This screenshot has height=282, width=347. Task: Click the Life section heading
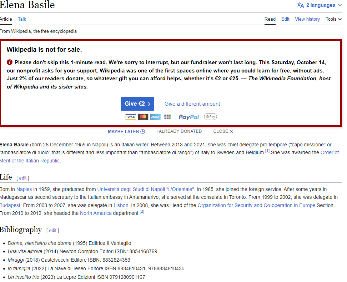tap(6, 177)
